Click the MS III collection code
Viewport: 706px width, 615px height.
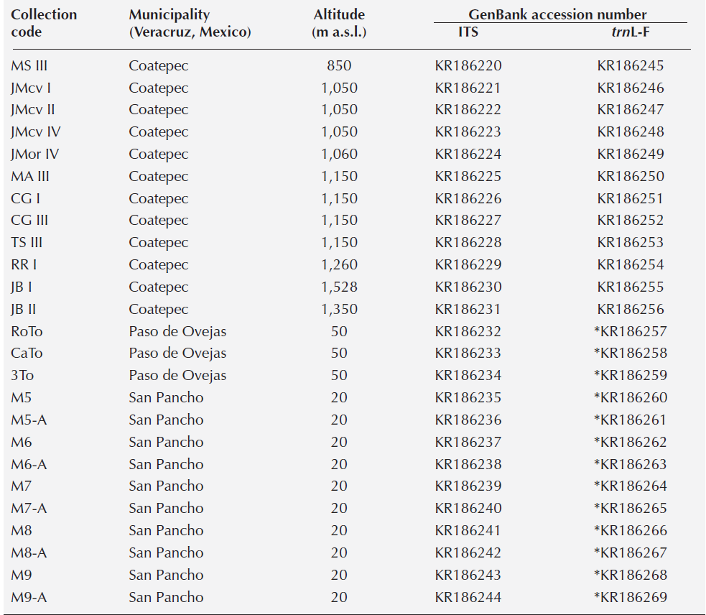pos(29,66)
